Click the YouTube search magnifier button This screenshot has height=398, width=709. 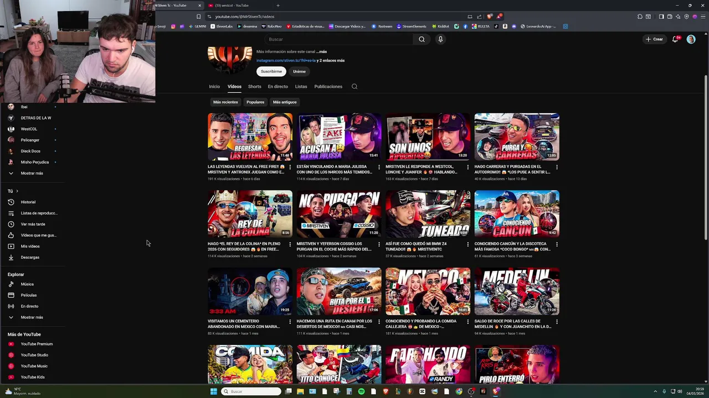coord(422,39)
